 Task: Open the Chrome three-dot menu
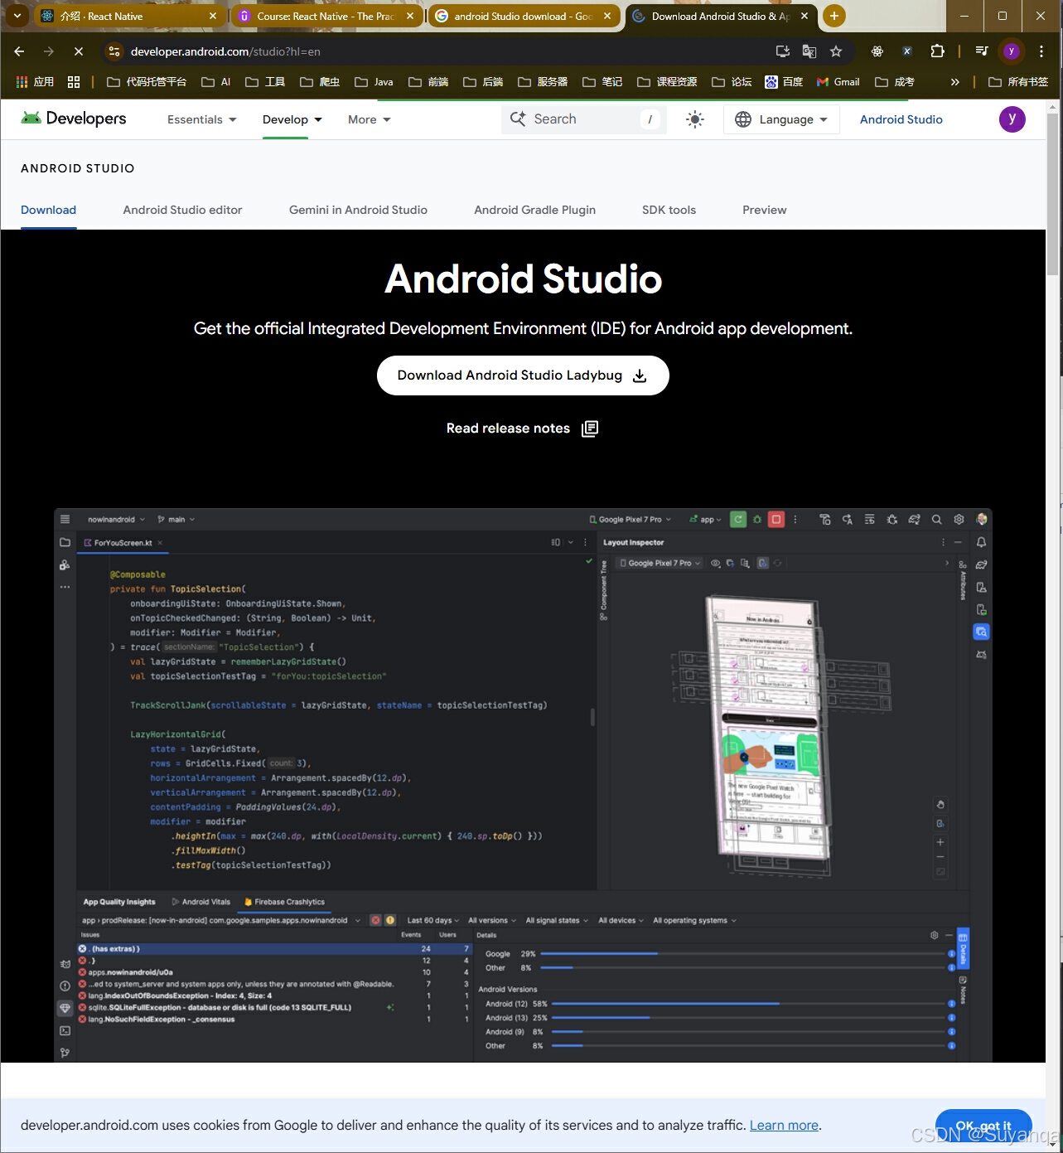1041,51
